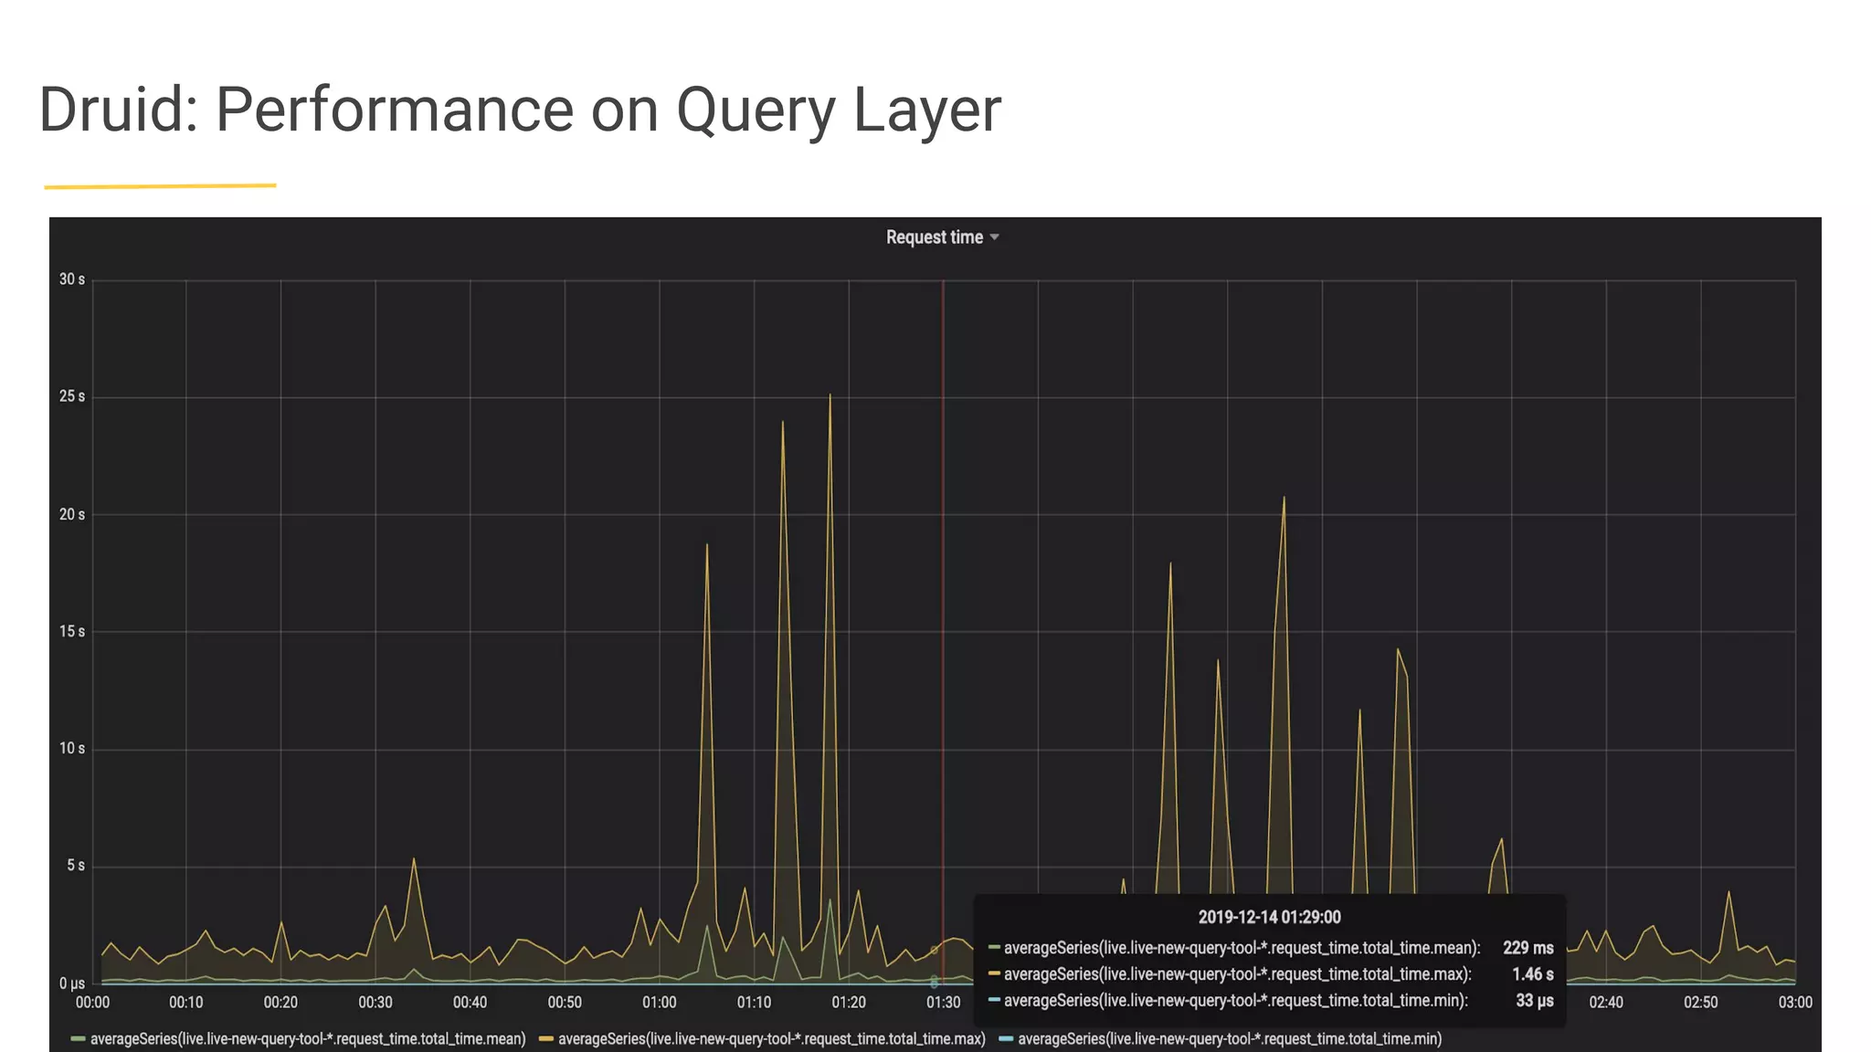Screen dimensions: 1871x1052
Task: Click the 00:00 x-axis tick label
Action: coord(92,1003)
